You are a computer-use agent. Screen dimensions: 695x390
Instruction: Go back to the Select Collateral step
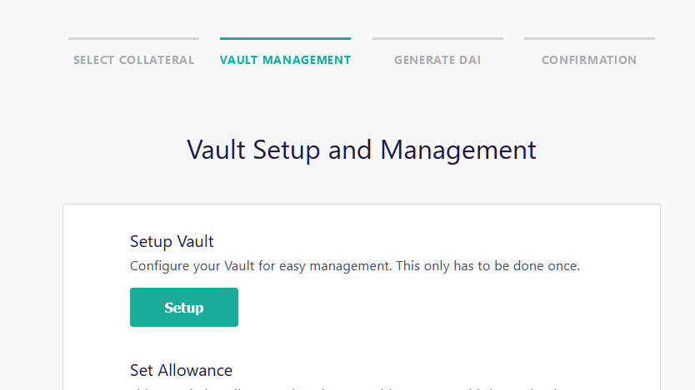point(133,60)
